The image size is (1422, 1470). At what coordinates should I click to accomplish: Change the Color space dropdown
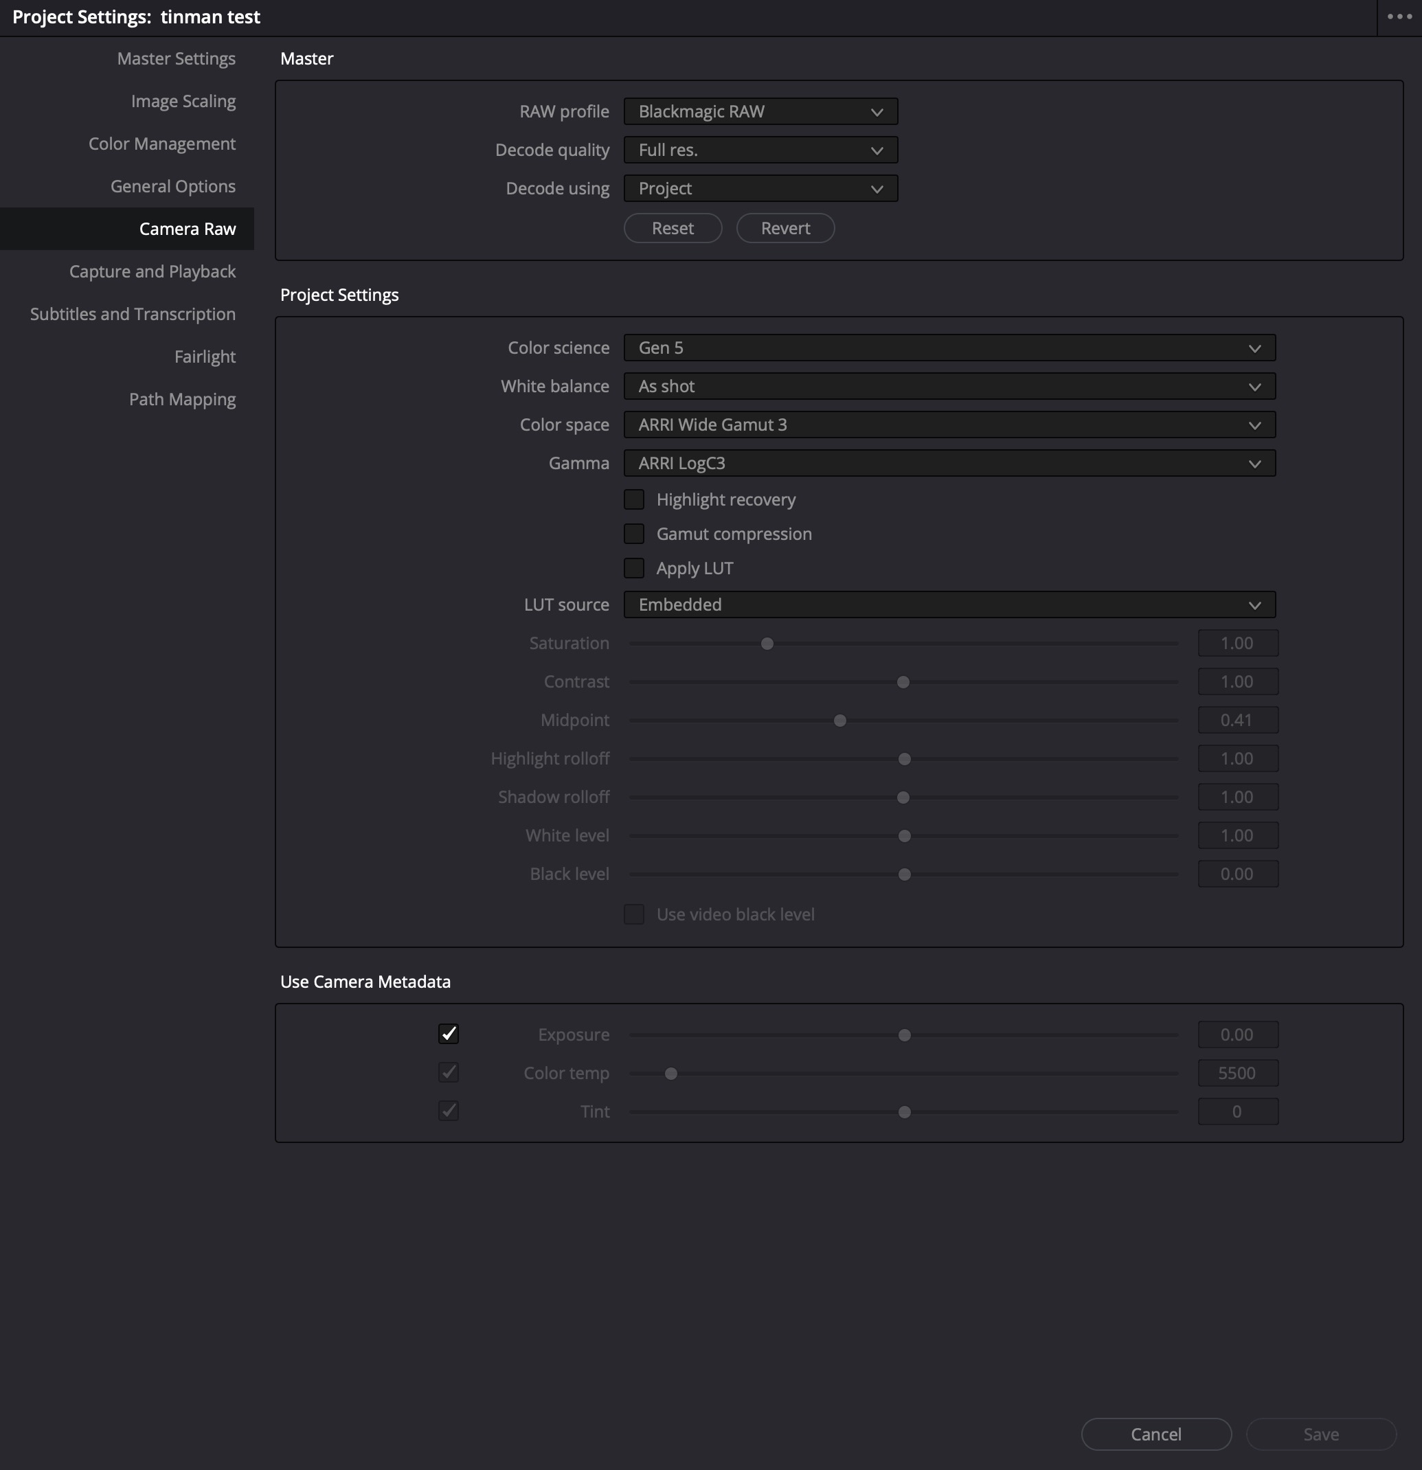[949, 425]
